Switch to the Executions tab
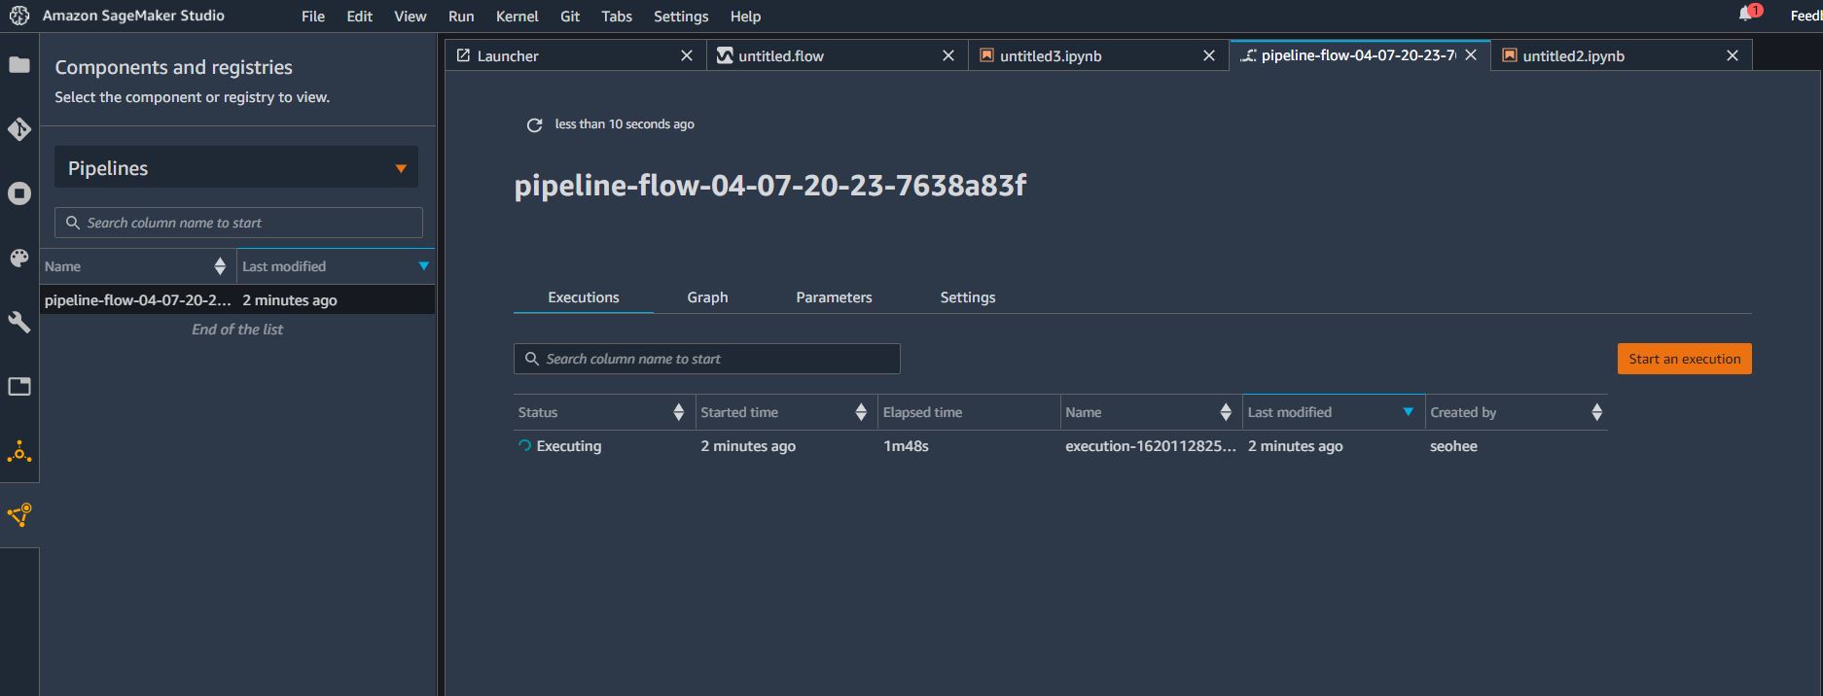 tap(584, 297)
